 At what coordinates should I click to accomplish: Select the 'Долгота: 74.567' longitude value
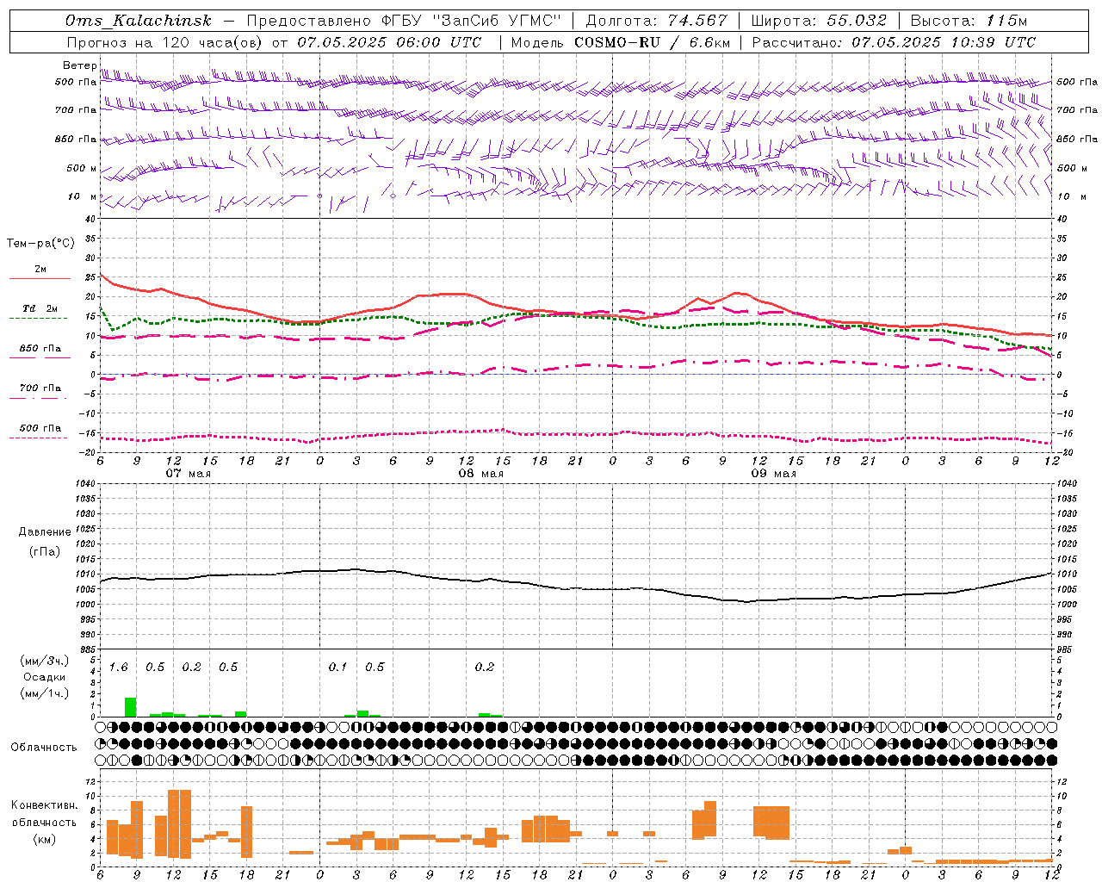[x=656, y=22]
